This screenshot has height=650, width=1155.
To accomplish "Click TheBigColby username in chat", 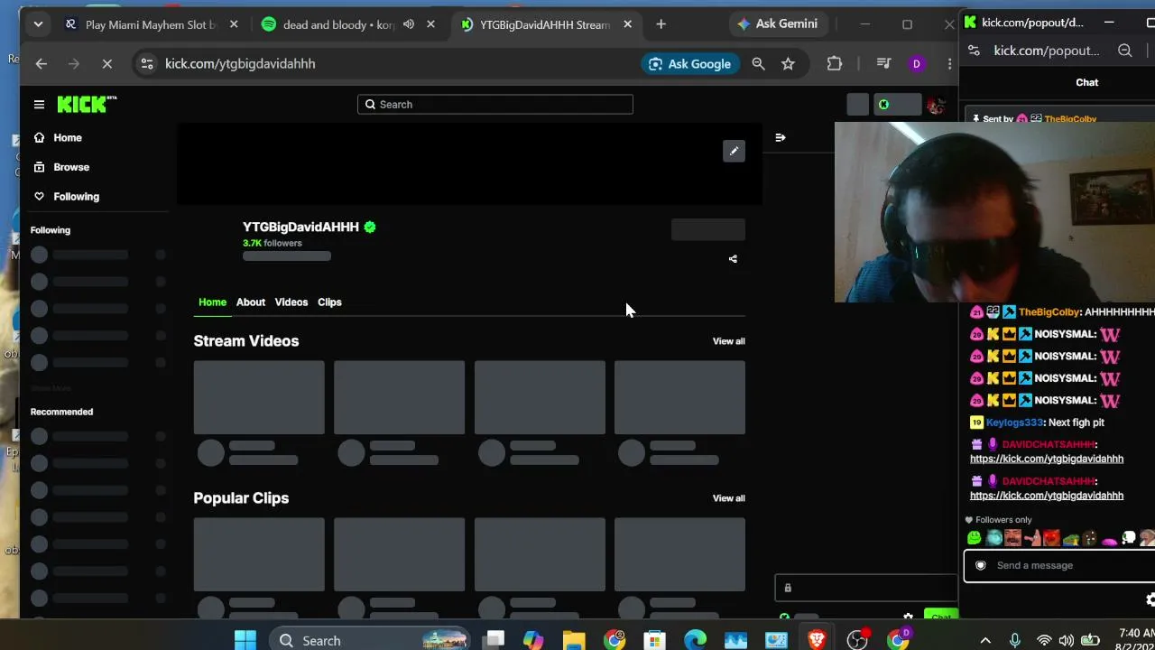I will (x=1049, y=312).
